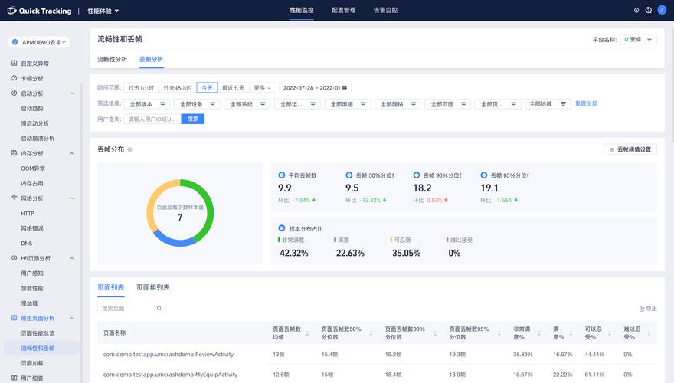This screenshot has width=674, height=383.
Task: Click the 重置全部 link
Action: point(586,103)
